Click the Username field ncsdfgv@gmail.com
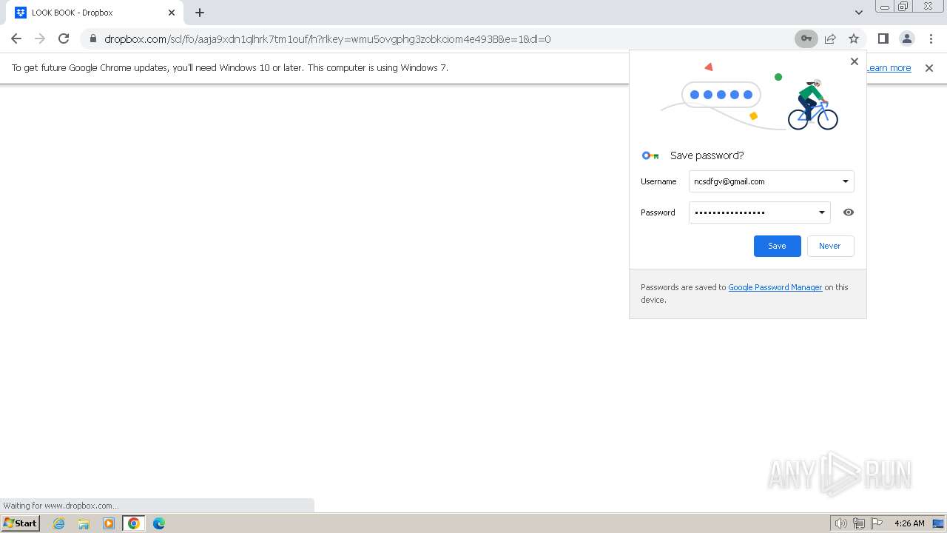947x533 pixels. click(x=771, y=181)
